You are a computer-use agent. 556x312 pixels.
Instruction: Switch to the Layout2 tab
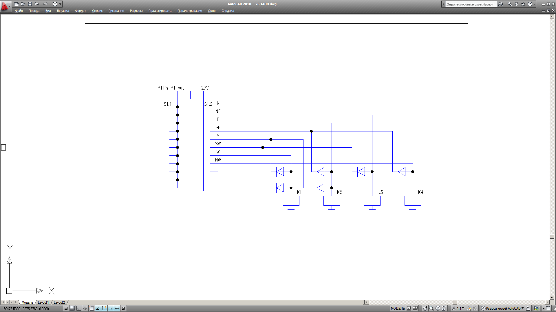59,302
